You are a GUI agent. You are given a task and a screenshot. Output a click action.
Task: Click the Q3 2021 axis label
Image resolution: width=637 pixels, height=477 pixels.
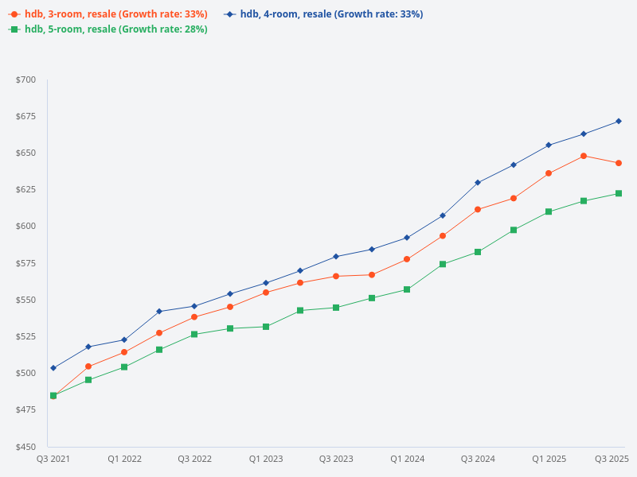[53, 459]
